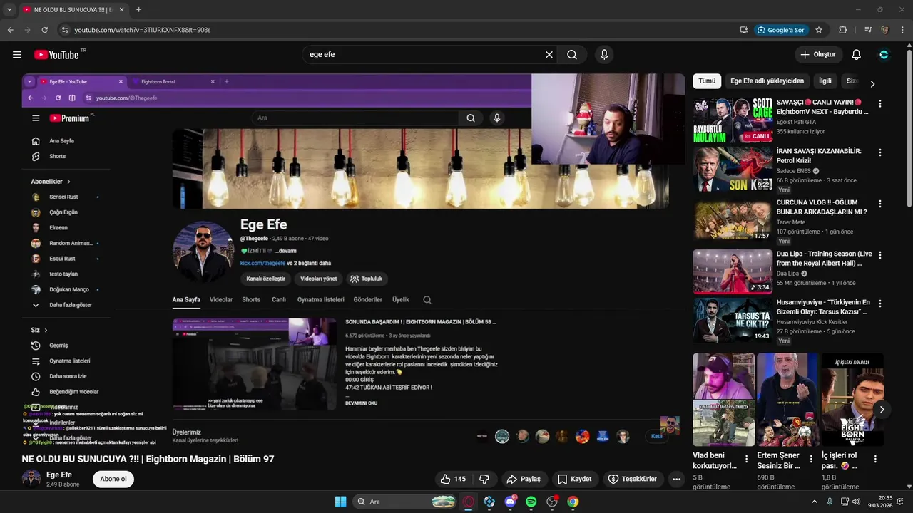
Task: Open the browser extensions puzzle icon
Action: pyautogui.click(x=843, y=30)
